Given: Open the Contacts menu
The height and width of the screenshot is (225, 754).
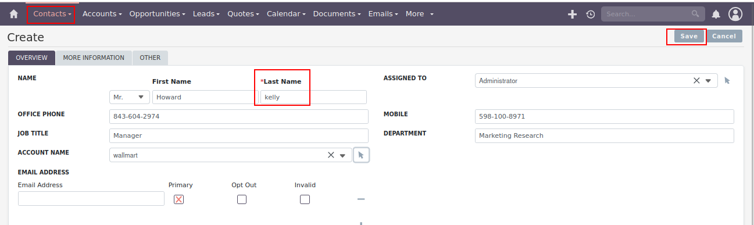Looking at the screenshot, I should pyautogui.click(x=52, y=13).
